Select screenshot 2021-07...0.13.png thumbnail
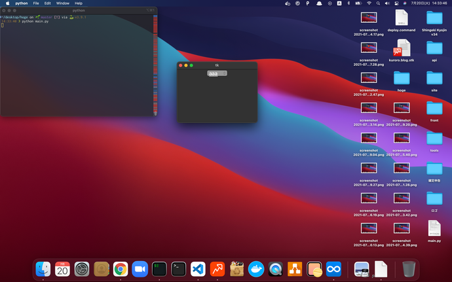Screen dimensions: 452x282 point(369,228)
